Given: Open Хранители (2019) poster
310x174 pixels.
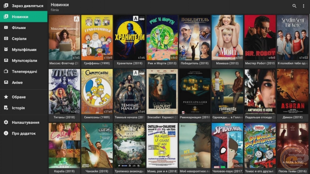Looking at the screenshot, I should coord(129,37).
